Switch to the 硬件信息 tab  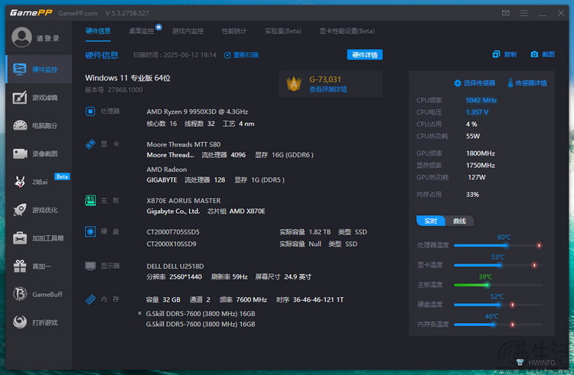point(98,31)
